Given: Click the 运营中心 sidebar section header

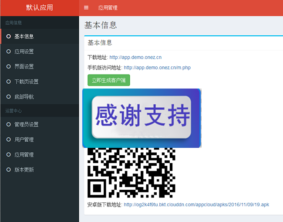Looking at the screenshot, I should pos(13,111).
